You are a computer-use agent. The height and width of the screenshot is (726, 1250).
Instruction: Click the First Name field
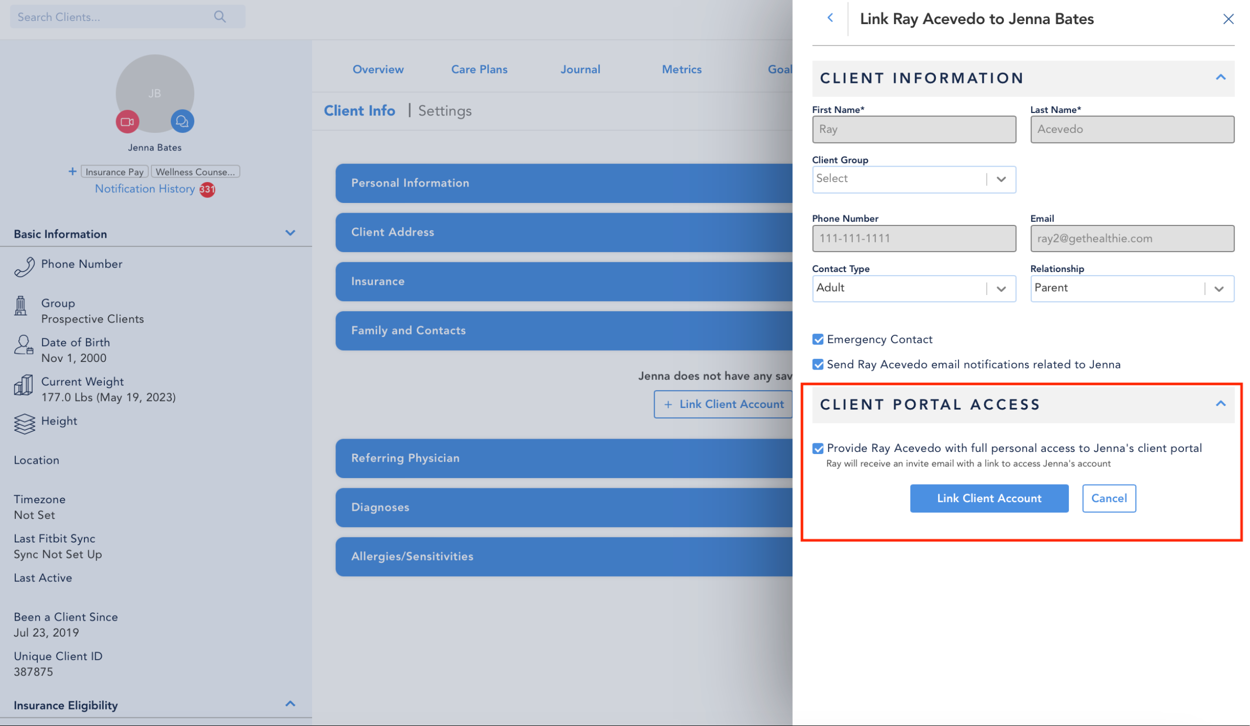(913, 129)
